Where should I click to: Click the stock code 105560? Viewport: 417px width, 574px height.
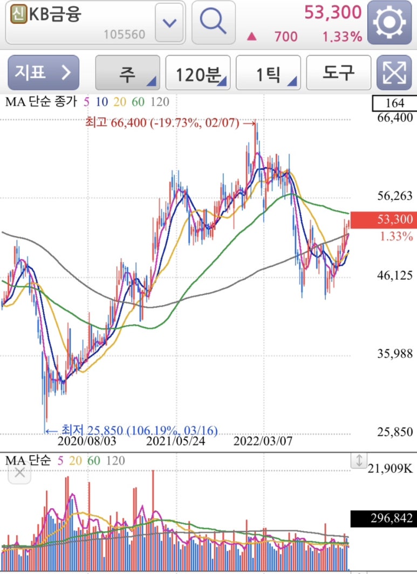tap(125, 35)
